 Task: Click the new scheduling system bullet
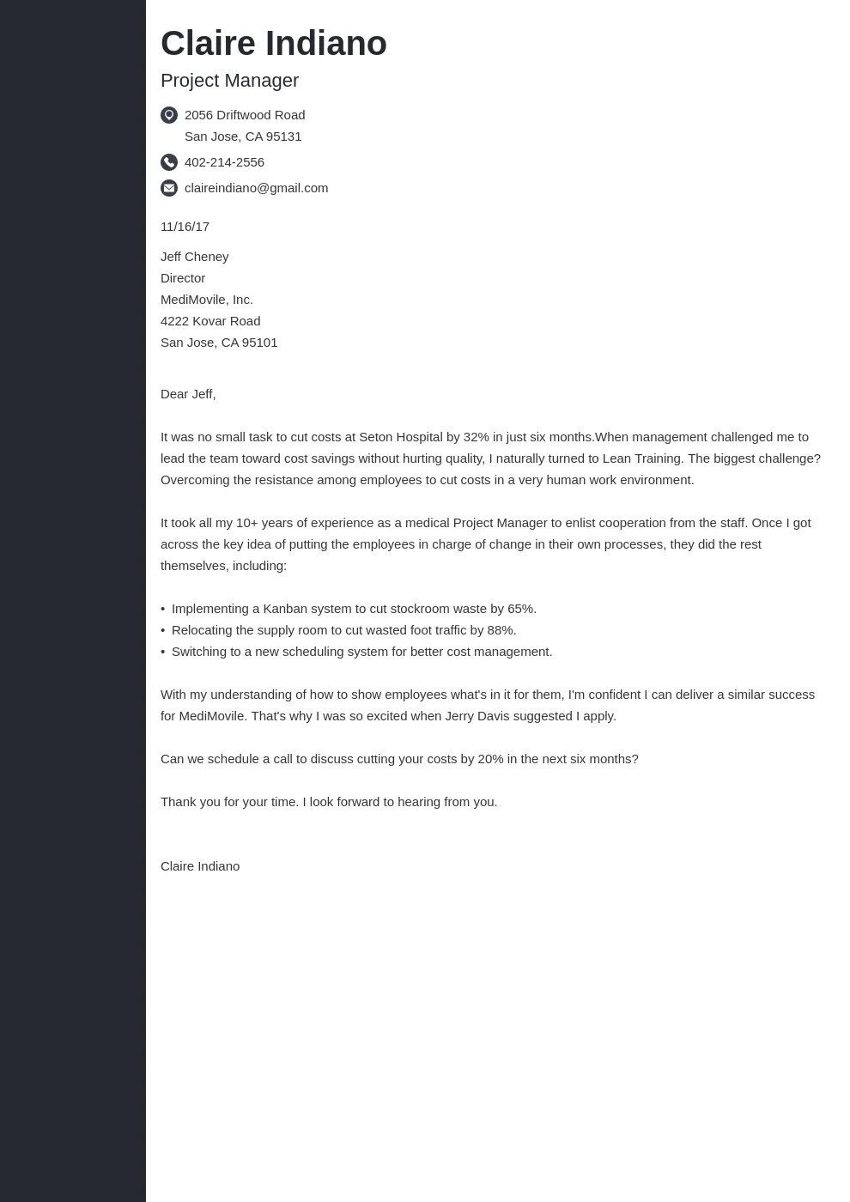coord(361,652)
